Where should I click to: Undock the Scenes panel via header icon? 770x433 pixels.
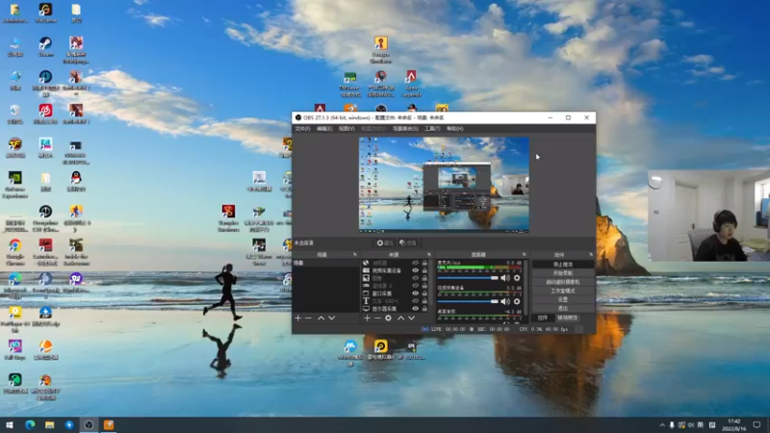pos(355,254)
